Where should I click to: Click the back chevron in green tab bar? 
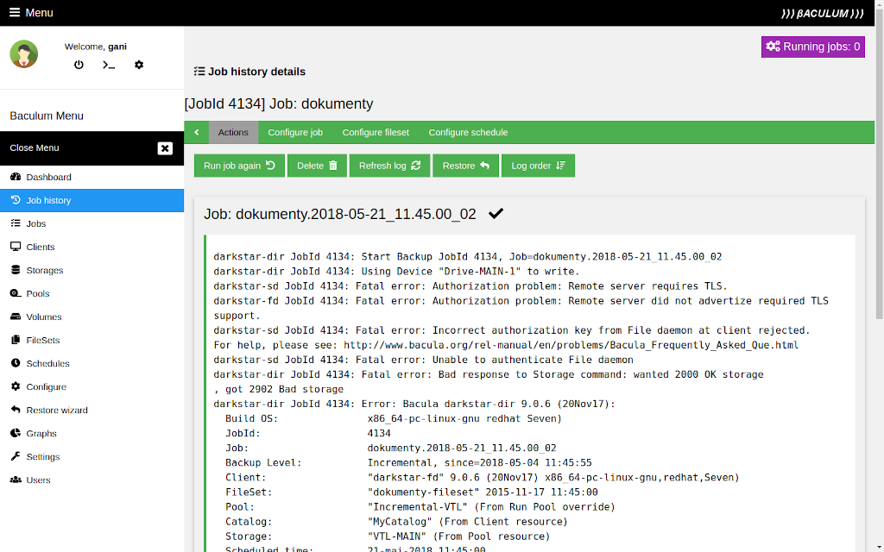pos(197,132)
